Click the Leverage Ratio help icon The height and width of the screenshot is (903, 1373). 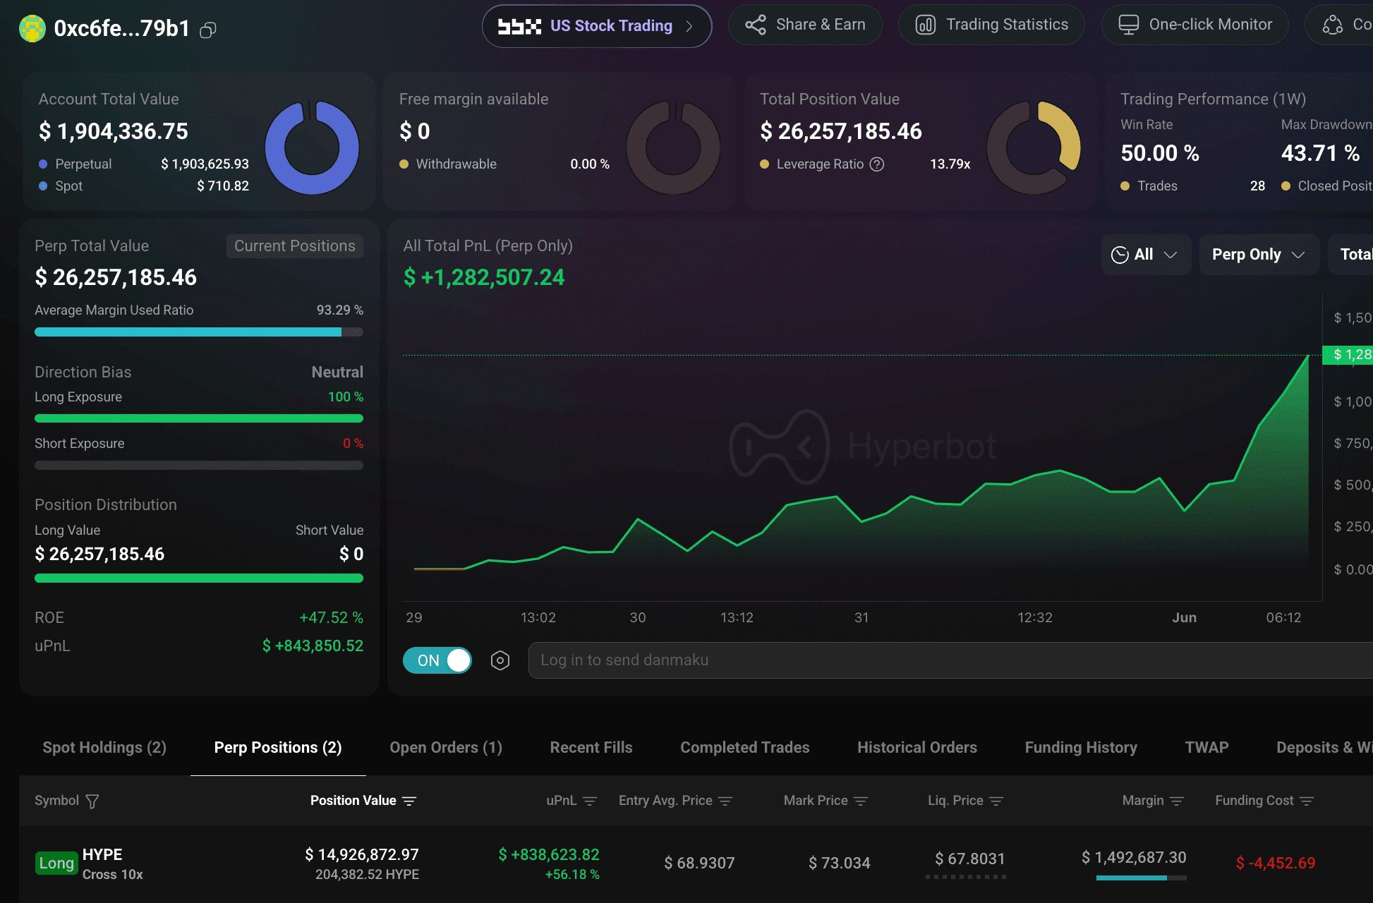[x=877, y=164]
